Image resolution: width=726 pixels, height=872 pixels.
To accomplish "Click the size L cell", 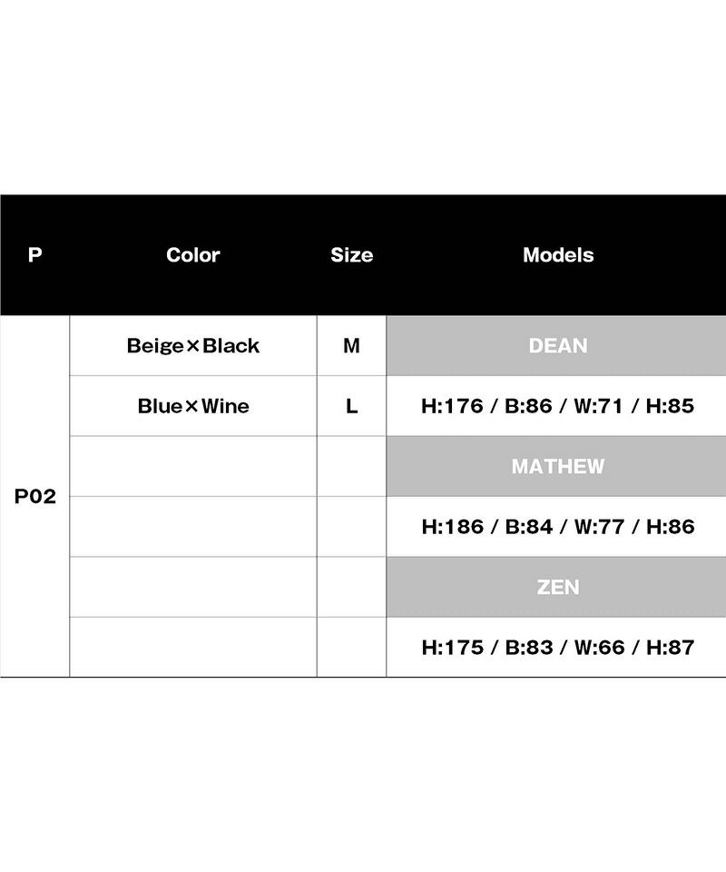I will (x=351, y=406).
